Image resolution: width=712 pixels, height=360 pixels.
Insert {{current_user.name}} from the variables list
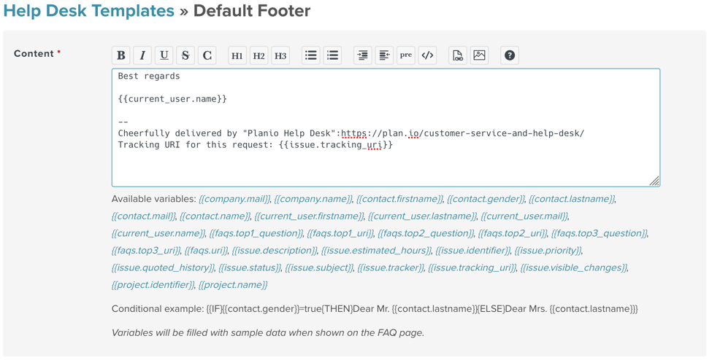coord(158,233)
